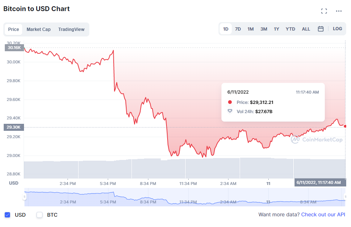This screenshot has height=227, width=351.
Task: Click the left handle of range navigator
Action: (x=24, y=197)
